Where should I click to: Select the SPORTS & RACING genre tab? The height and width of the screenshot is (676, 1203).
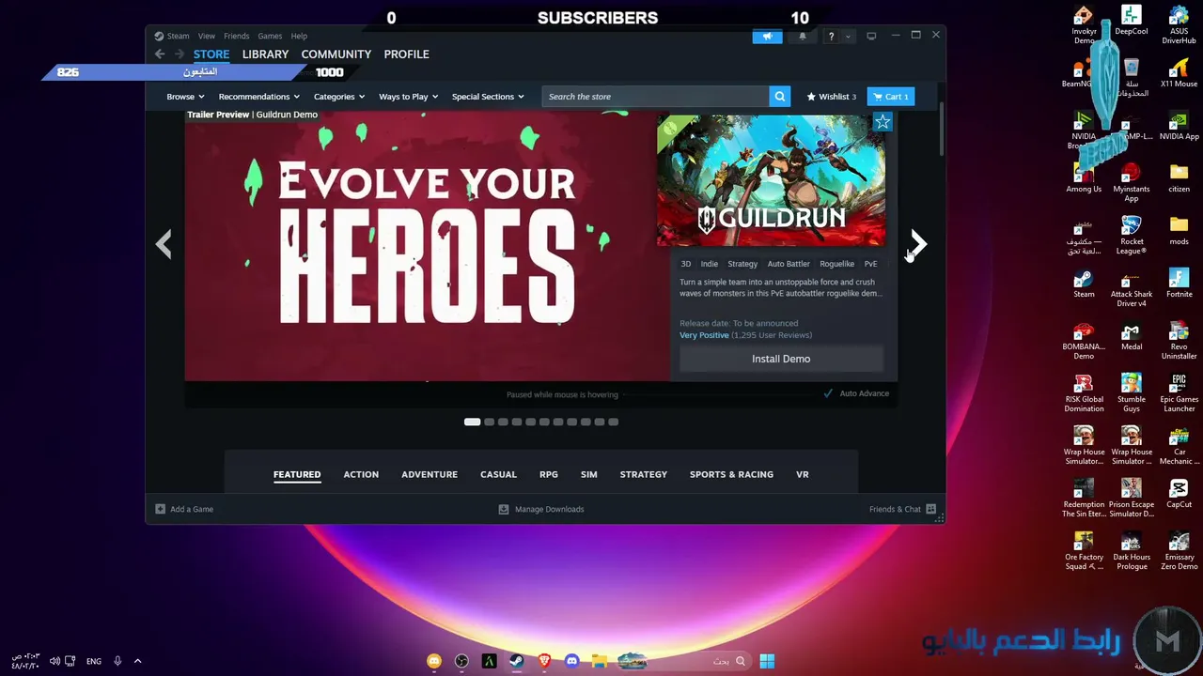coord(731,474)
